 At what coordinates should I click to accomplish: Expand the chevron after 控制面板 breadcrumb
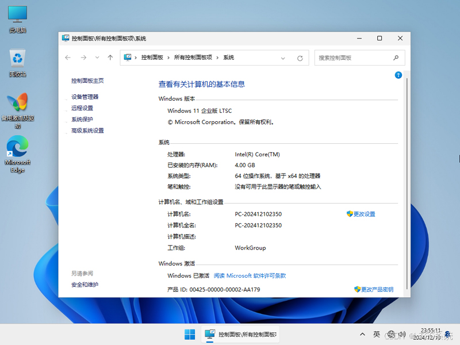168,58
